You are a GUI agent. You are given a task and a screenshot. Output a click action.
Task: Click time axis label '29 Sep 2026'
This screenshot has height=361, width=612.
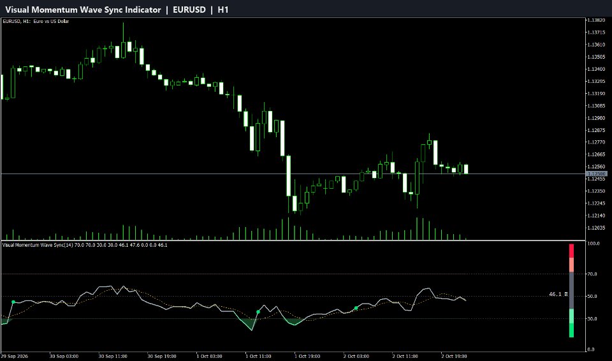pos(14,357)
